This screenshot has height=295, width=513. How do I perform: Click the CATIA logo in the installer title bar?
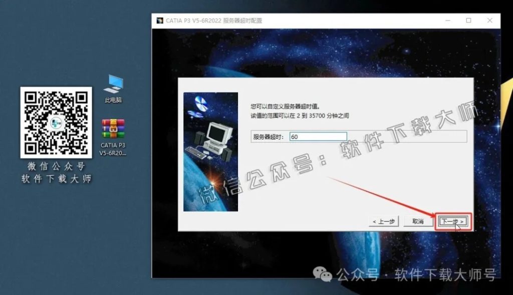coord(160,21)
